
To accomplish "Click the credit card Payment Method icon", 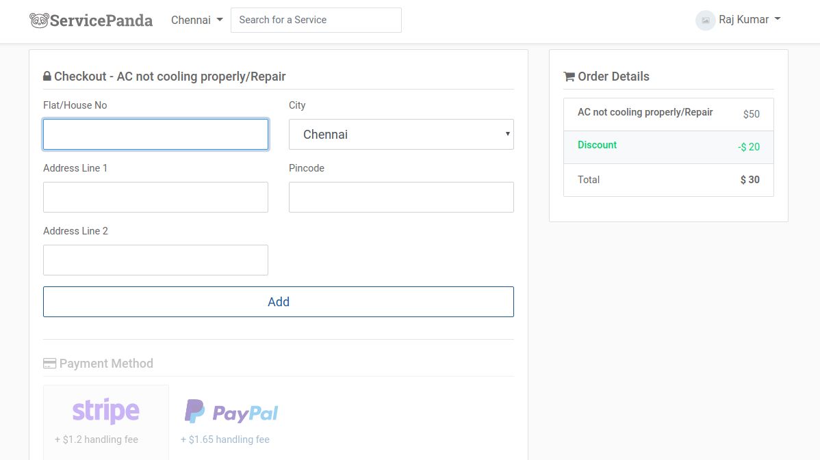I will pos(49,364).
